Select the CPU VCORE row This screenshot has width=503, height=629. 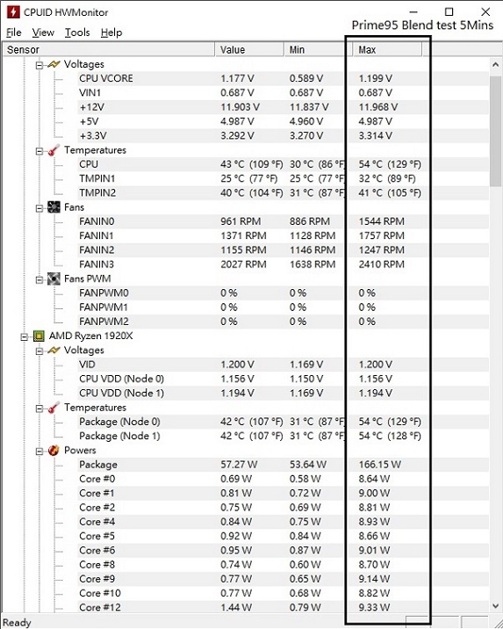(x=246, y=79)
